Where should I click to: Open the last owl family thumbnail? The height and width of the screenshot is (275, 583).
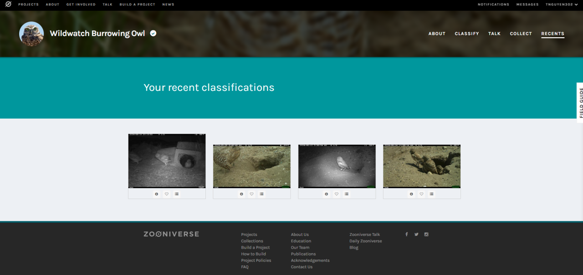(x=422, y=166)
